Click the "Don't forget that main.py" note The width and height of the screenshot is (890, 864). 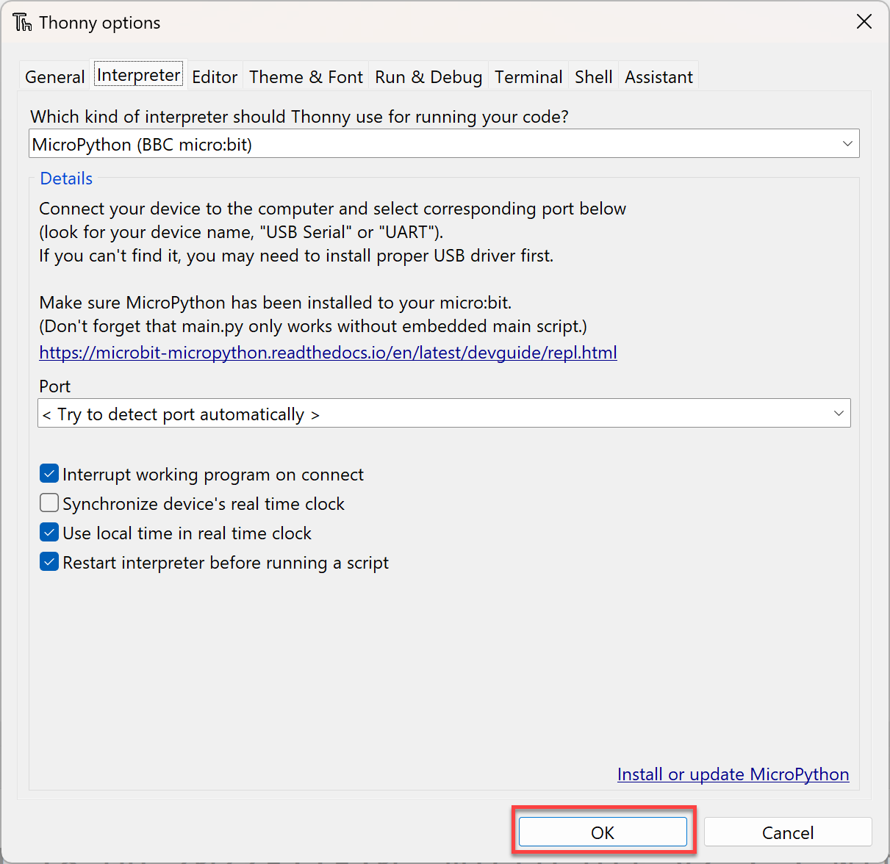(x=313, y=326)
